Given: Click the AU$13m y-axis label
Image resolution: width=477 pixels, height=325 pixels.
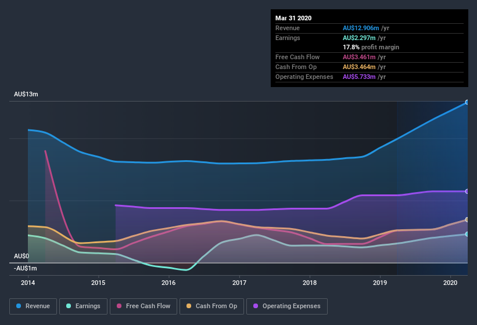Looking at the screenshot, I should [26, 94].
